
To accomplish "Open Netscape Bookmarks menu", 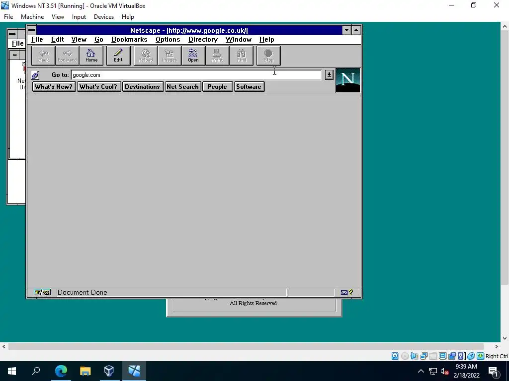I will click(x=129, y=40).
